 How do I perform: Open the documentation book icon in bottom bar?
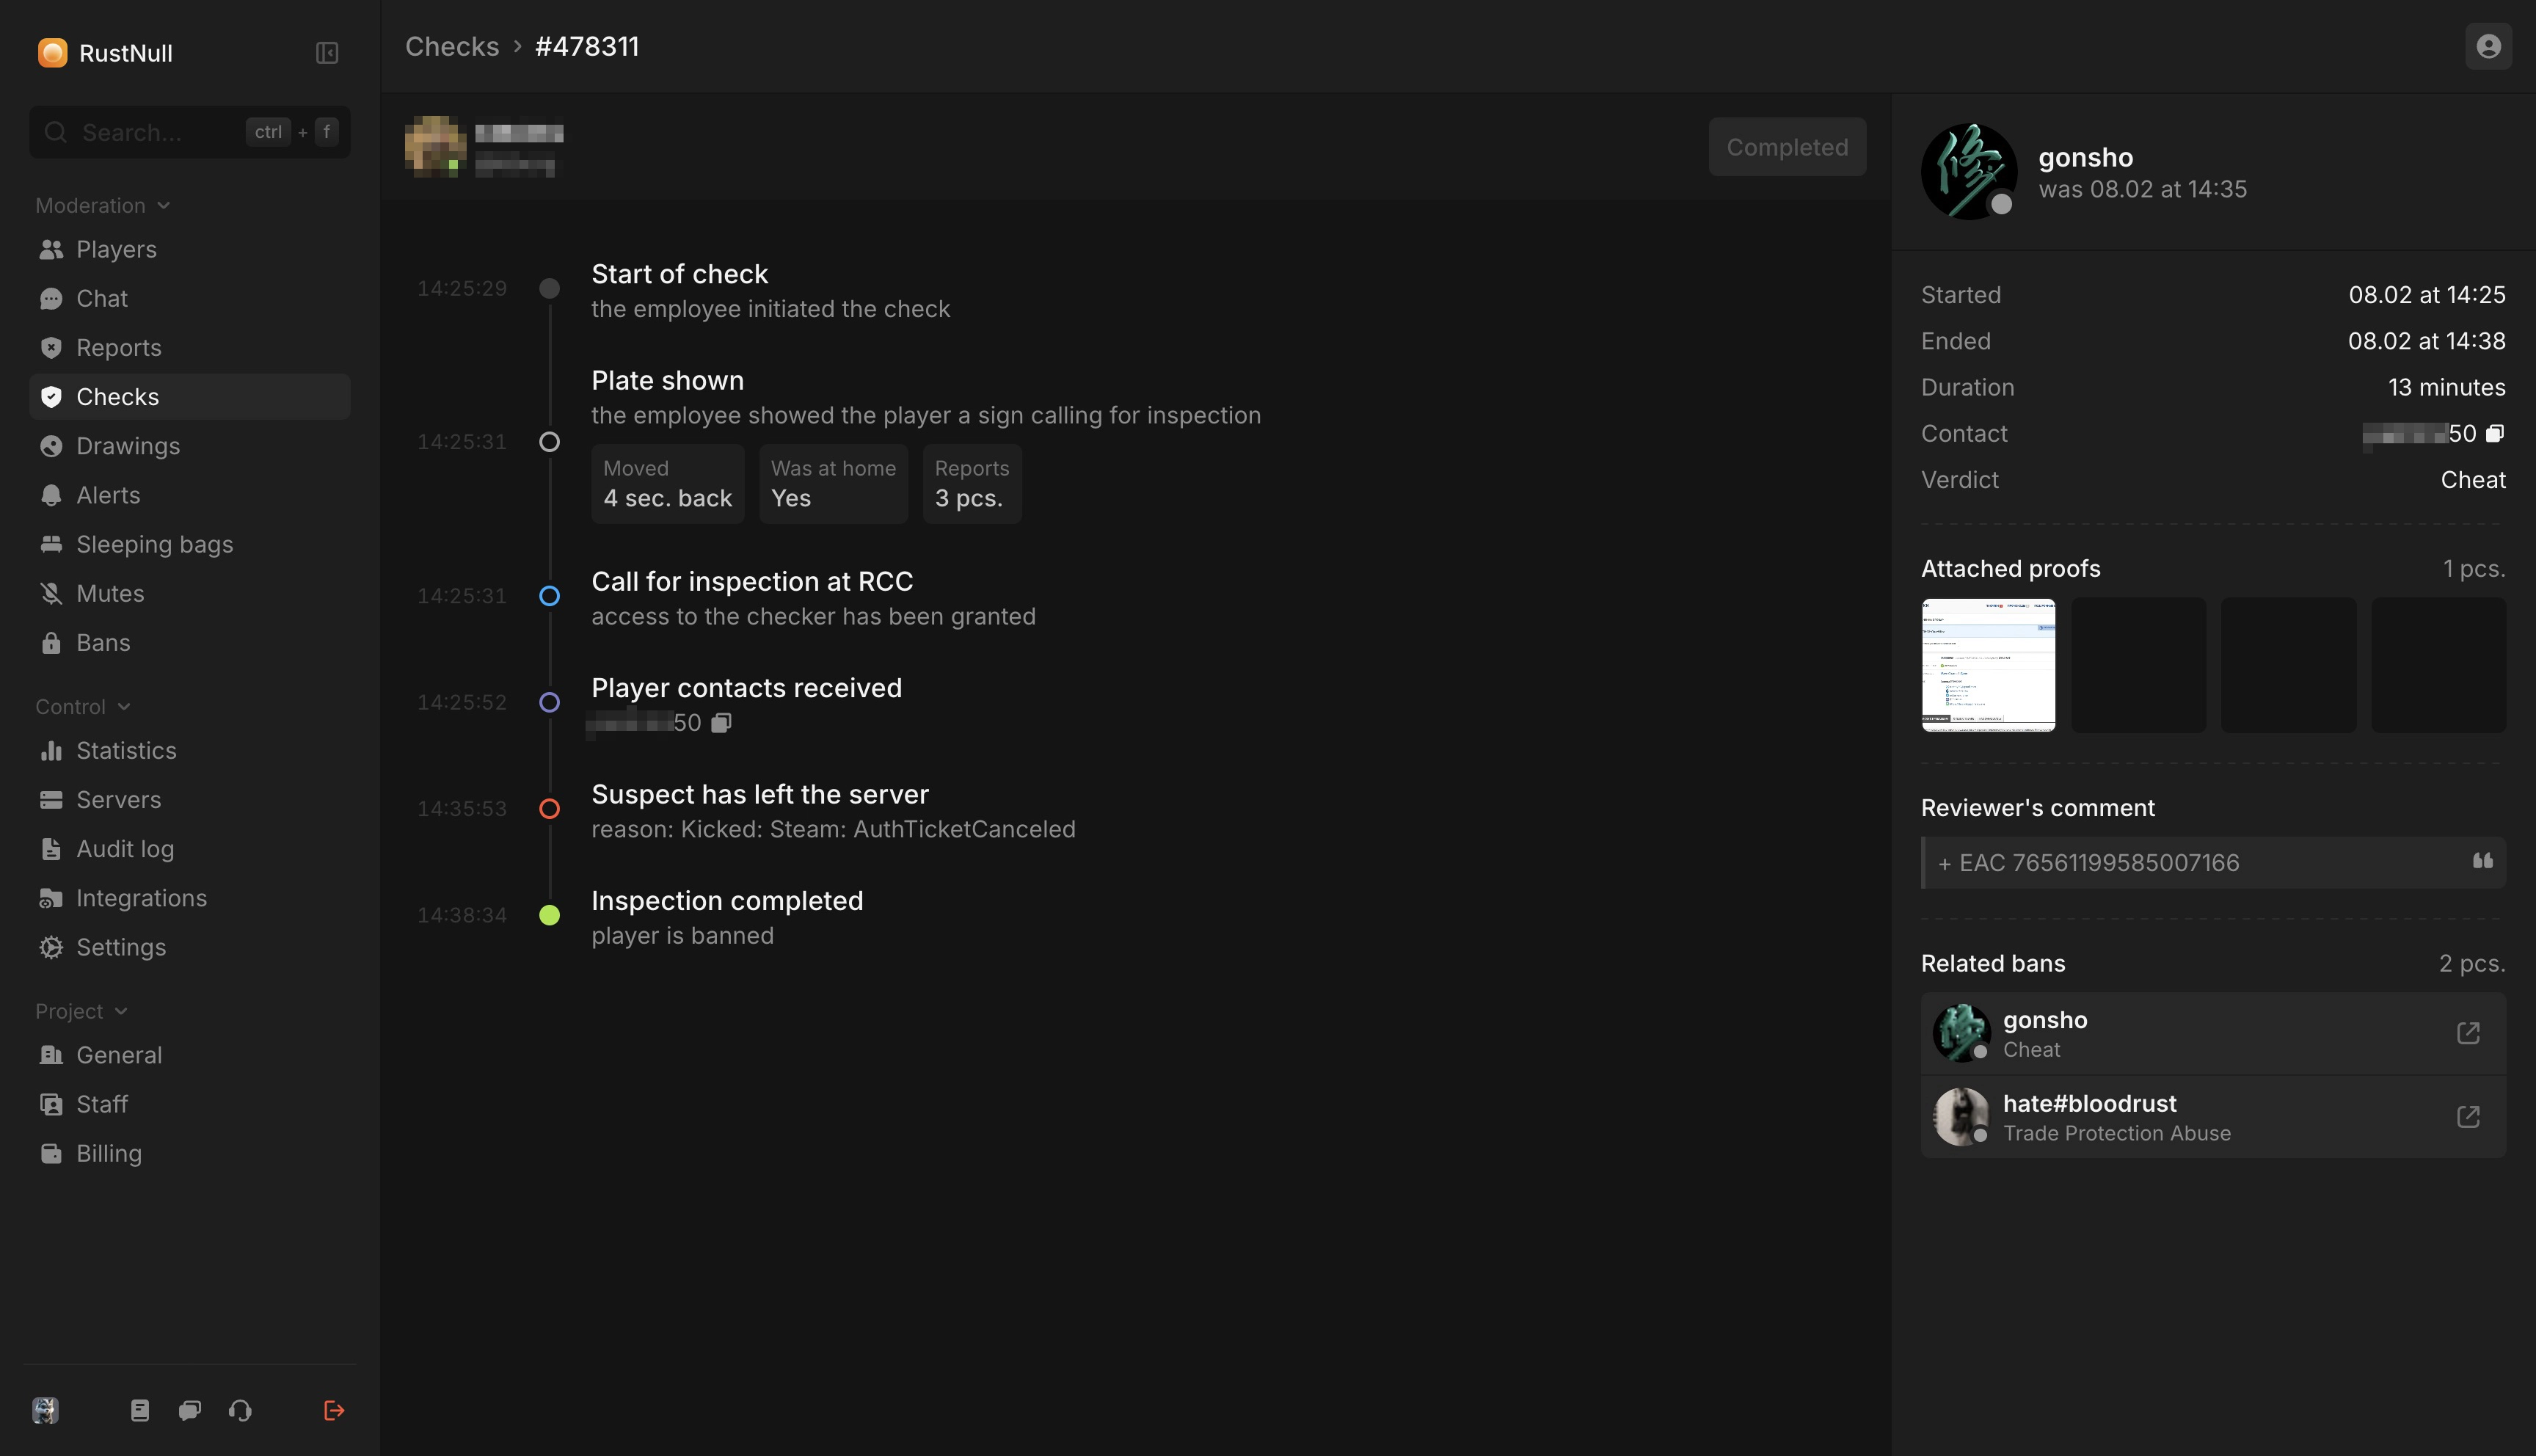(x=140, y=1410)
